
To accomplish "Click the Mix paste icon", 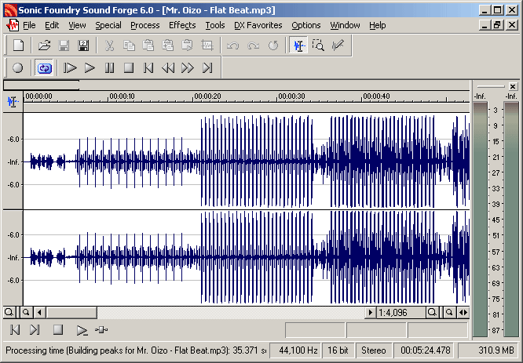I will [168, 45].
